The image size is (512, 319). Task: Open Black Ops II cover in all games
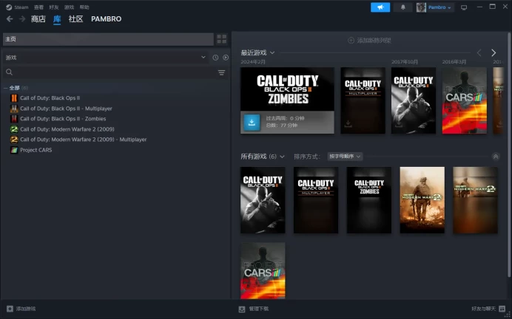pos(263,200)
